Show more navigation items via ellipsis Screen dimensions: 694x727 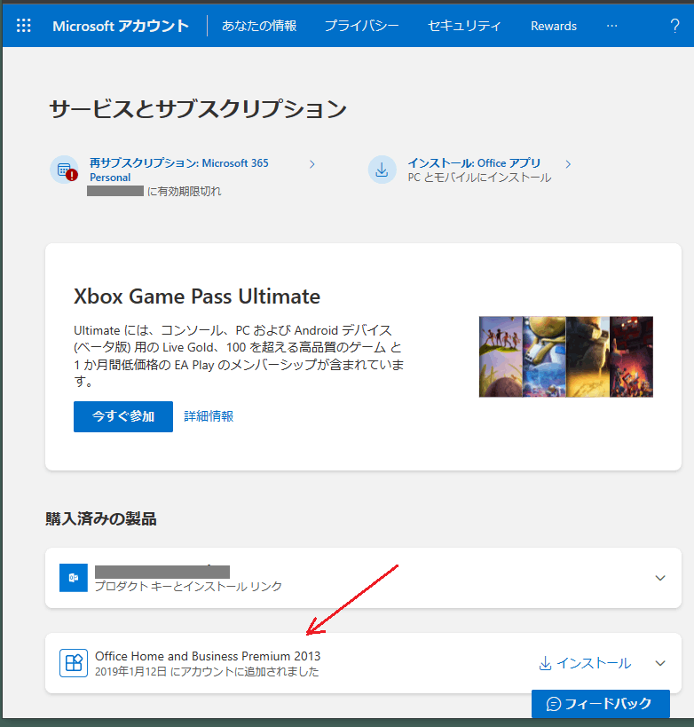(612, 26)
